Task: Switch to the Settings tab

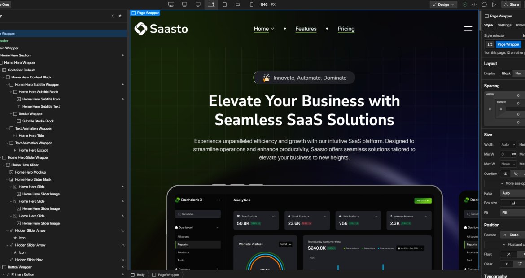Action: point(504,25)
